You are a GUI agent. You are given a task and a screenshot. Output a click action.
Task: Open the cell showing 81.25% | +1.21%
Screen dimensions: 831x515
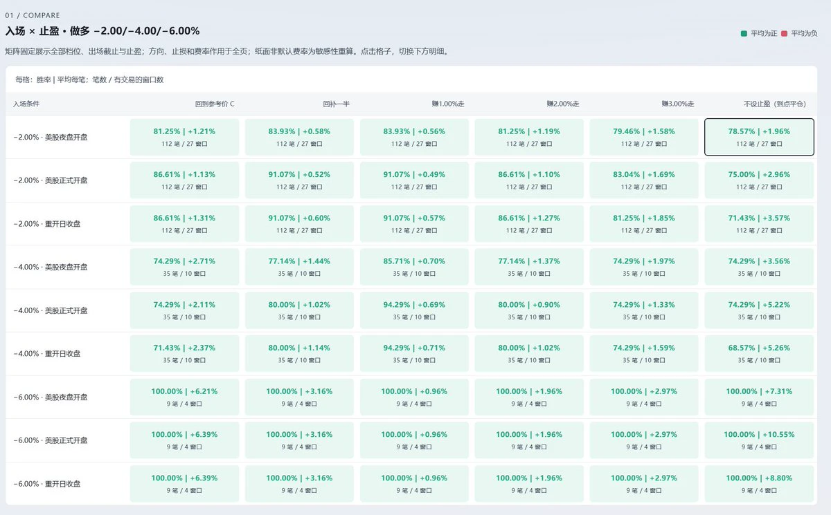click(184, 137)
